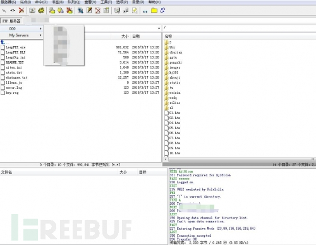Select 01.htm file in remote list
316x245 pixels.
click(x=174, y=113)
